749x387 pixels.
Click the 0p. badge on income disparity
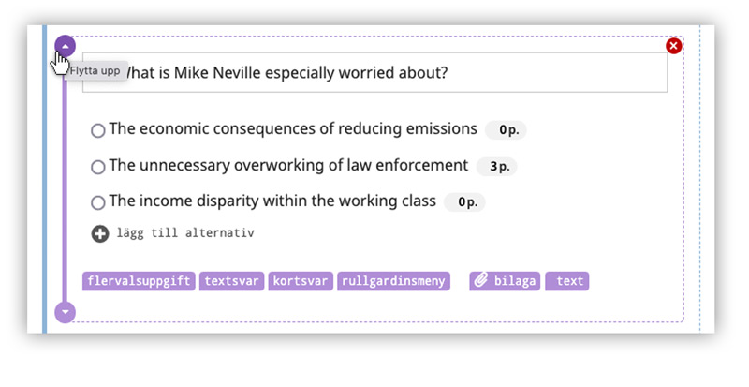pos(464,202)
